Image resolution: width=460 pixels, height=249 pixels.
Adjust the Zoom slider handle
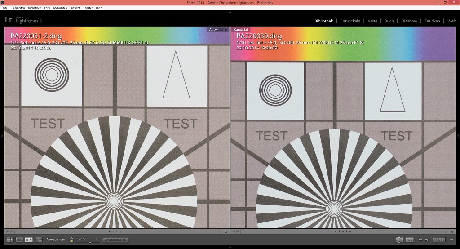pos(90,242)
